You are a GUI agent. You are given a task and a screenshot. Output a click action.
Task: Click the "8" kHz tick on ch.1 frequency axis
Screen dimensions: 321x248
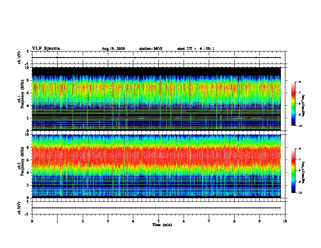28,80
